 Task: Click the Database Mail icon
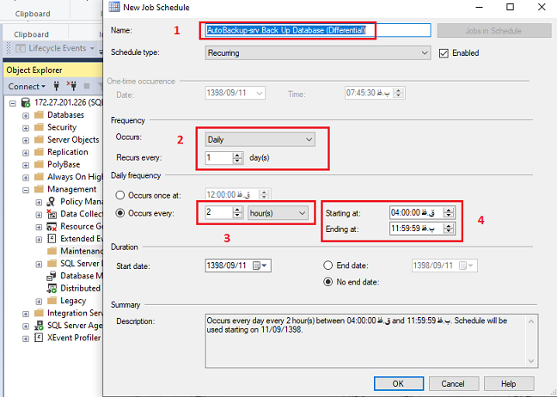51,276
